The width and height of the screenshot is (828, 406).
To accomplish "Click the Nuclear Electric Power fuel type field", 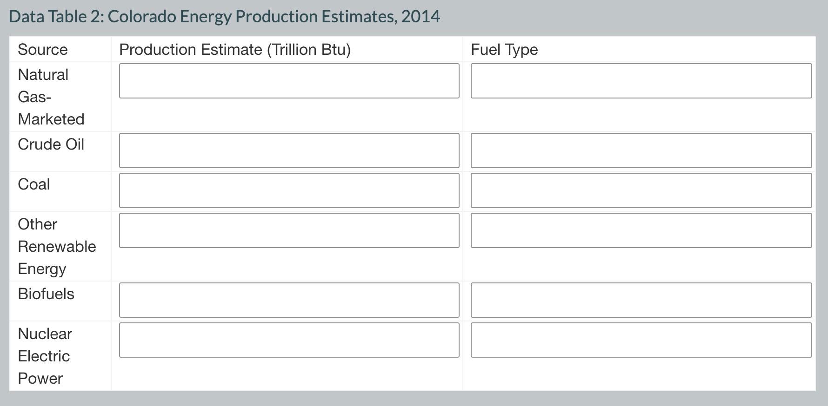I will [642, 340].
